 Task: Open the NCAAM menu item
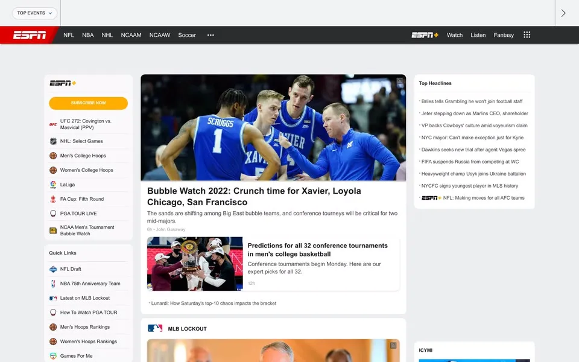pyautogui.click(x=131, y=35)
